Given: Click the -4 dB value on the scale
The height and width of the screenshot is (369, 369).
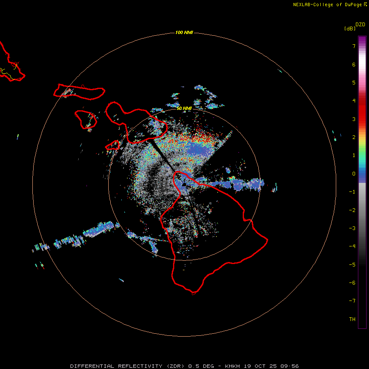Looking at the screenshot, I should tap(352, 246).
